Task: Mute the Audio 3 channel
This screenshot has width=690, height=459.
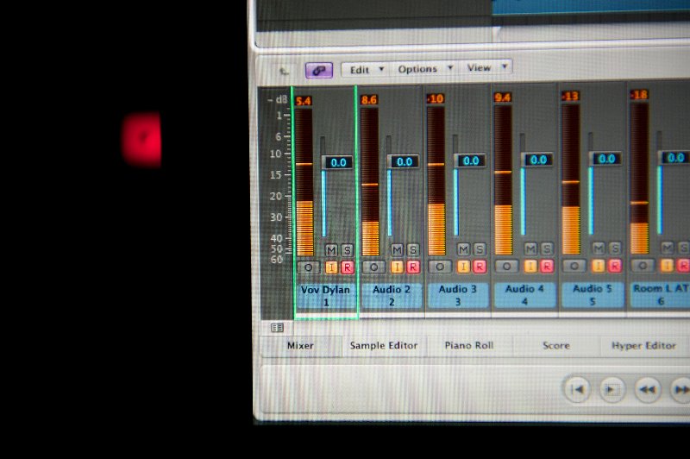Action: [463, 249]
